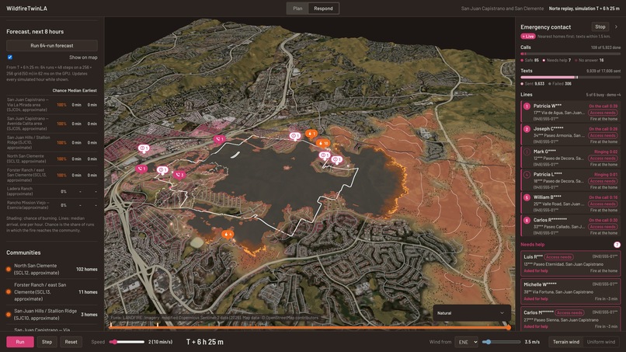The image size is (626, 352).
Task: Click the orange dot beside Forster Ranch community
Action: click(x=9, y=291)
